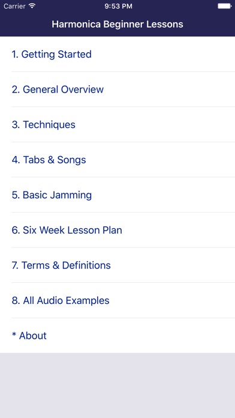Image resolution: width=235 pixels, height=418 pixels.
Task: Tap the number 8 before All Audio Examples
Action: 16,300
